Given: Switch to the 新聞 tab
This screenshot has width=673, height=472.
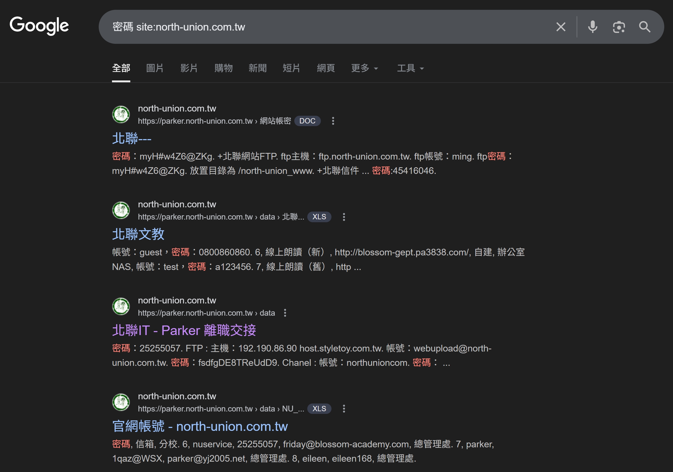Looking at the screenshot, I should (258, 68).
